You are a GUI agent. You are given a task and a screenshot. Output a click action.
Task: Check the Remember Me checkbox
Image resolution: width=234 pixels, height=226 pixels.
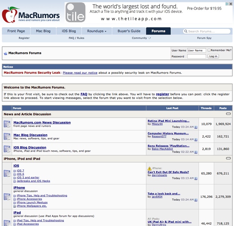[209, 50]
